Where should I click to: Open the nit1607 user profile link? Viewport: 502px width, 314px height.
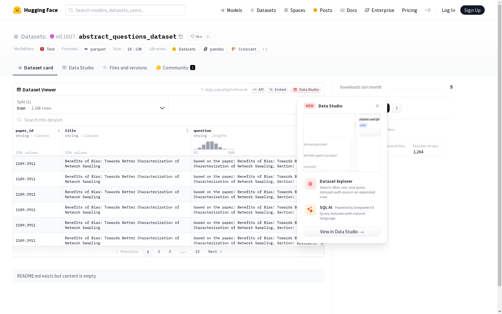[x=65, y=36]
